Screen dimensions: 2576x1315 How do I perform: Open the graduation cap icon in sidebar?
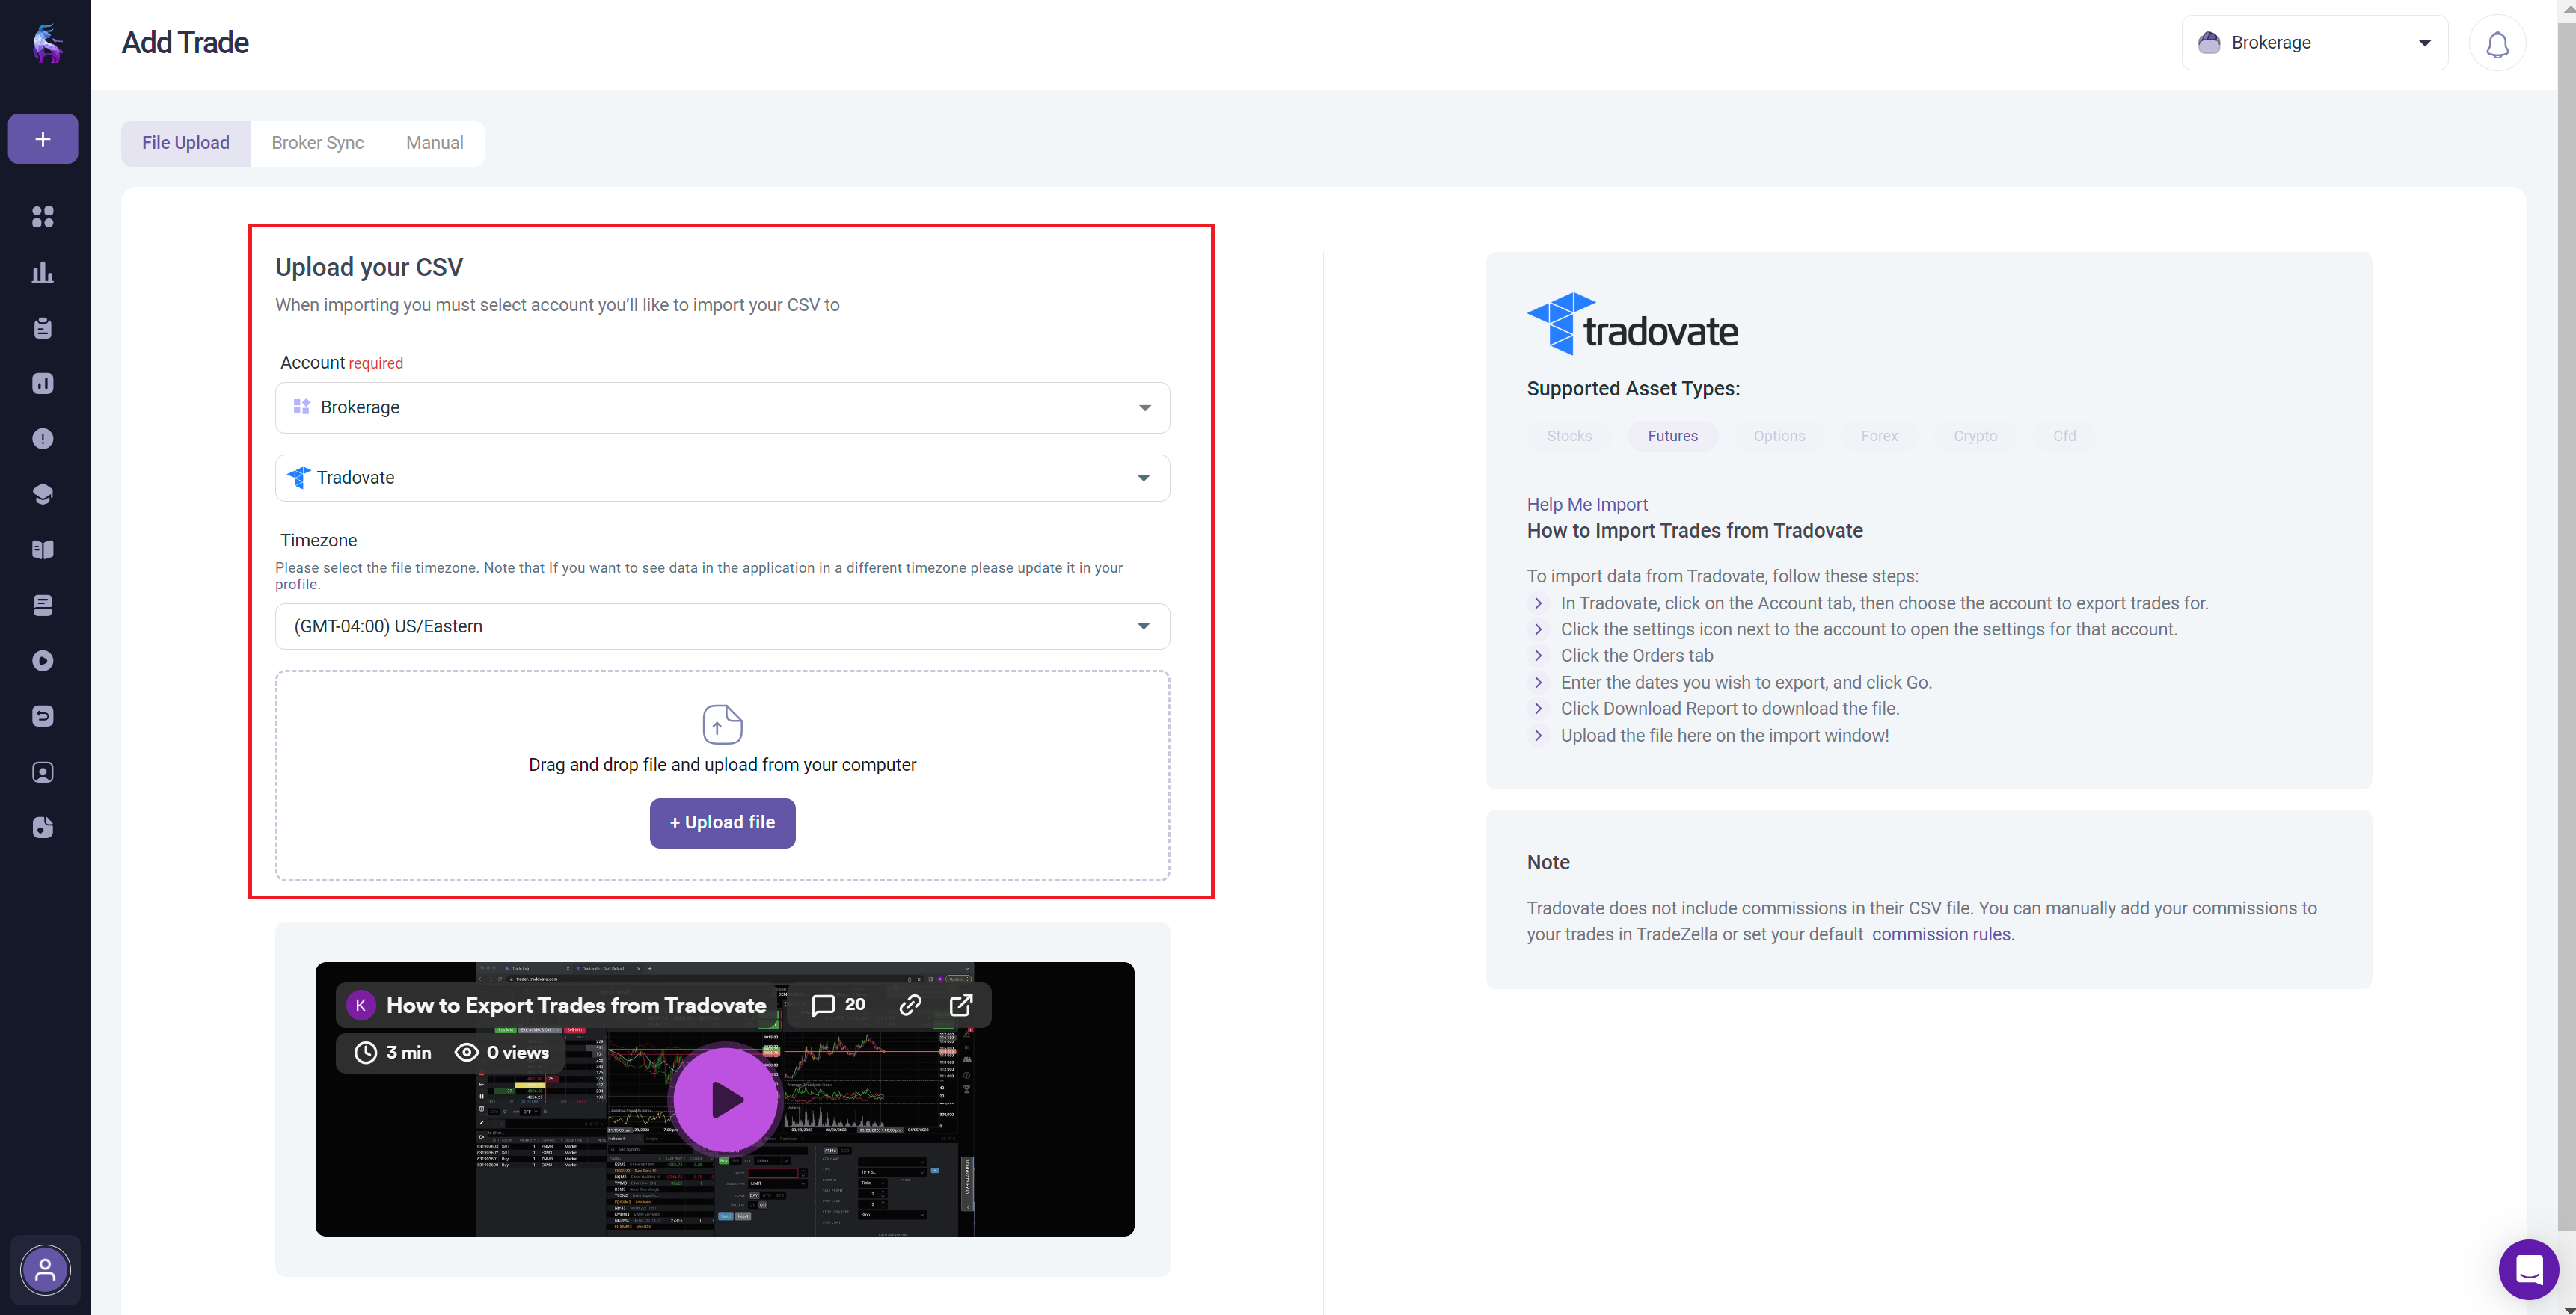(x=43, y=495)
